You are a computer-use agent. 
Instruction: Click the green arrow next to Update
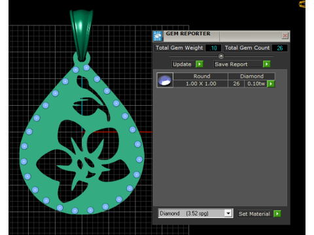pos(200,64)
